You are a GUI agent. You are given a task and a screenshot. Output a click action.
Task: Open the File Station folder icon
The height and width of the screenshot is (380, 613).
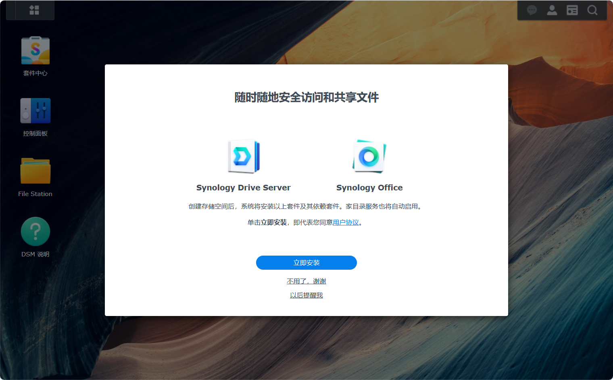(x=35, y=171)
